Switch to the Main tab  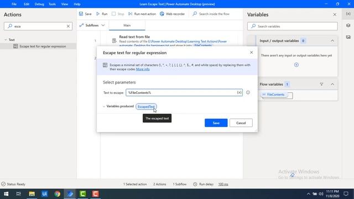pos(127,25)
